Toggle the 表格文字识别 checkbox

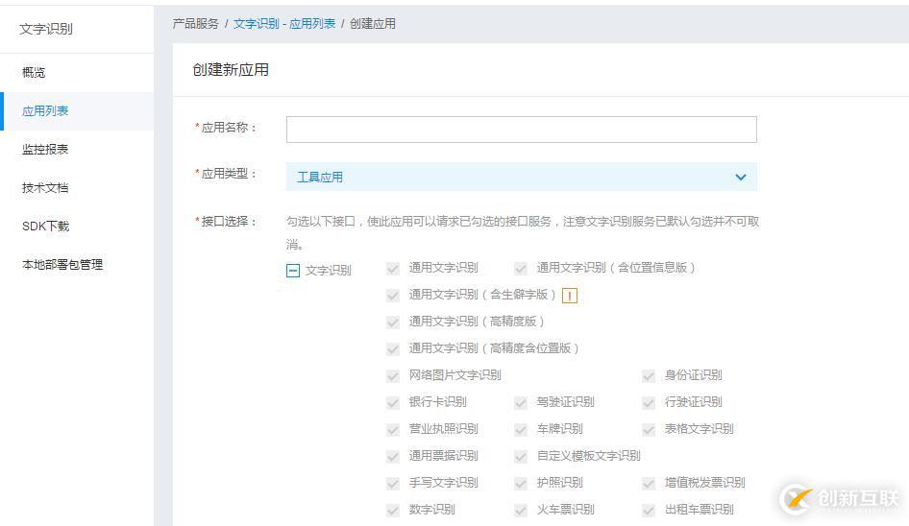click(649, 430)
